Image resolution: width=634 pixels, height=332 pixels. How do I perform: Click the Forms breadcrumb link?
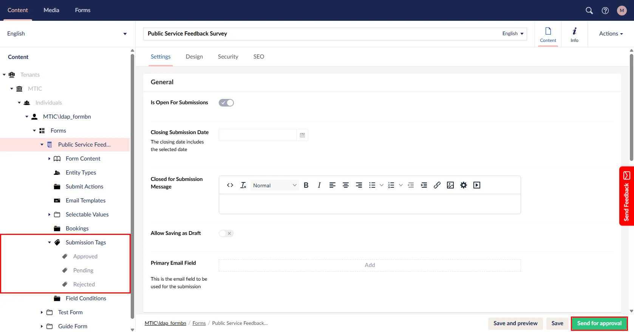click(199, 323)
